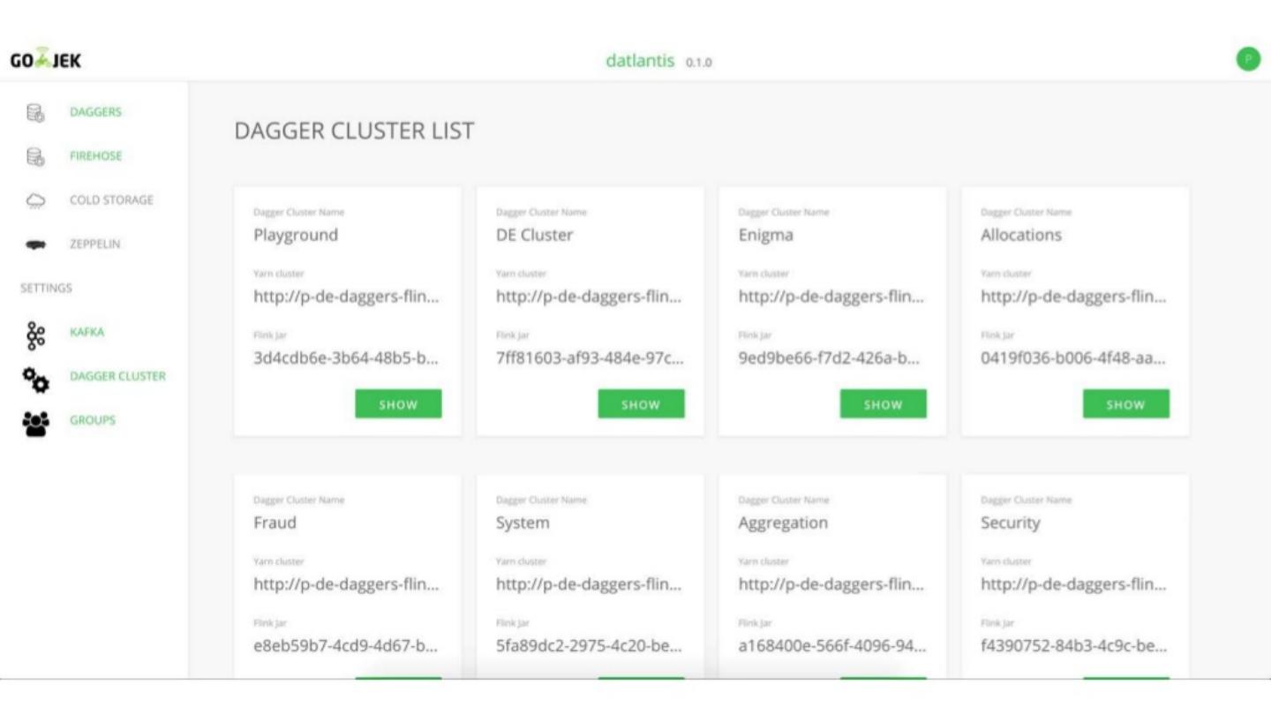The width and height of the screenshot is (1271, 715).
Task: Open the ZEPPELIN menu entry
Action: click(x=94, y=245)
